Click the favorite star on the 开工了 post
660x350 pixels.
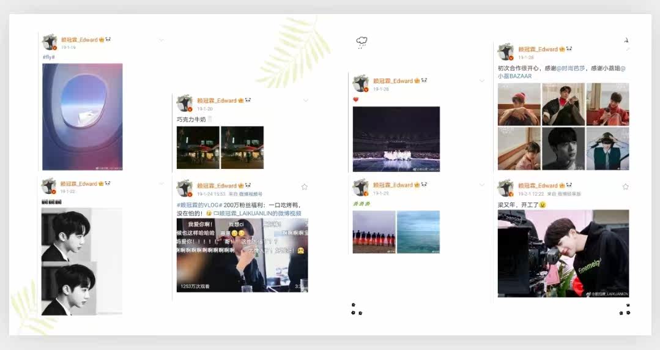[x=626, y=187]
